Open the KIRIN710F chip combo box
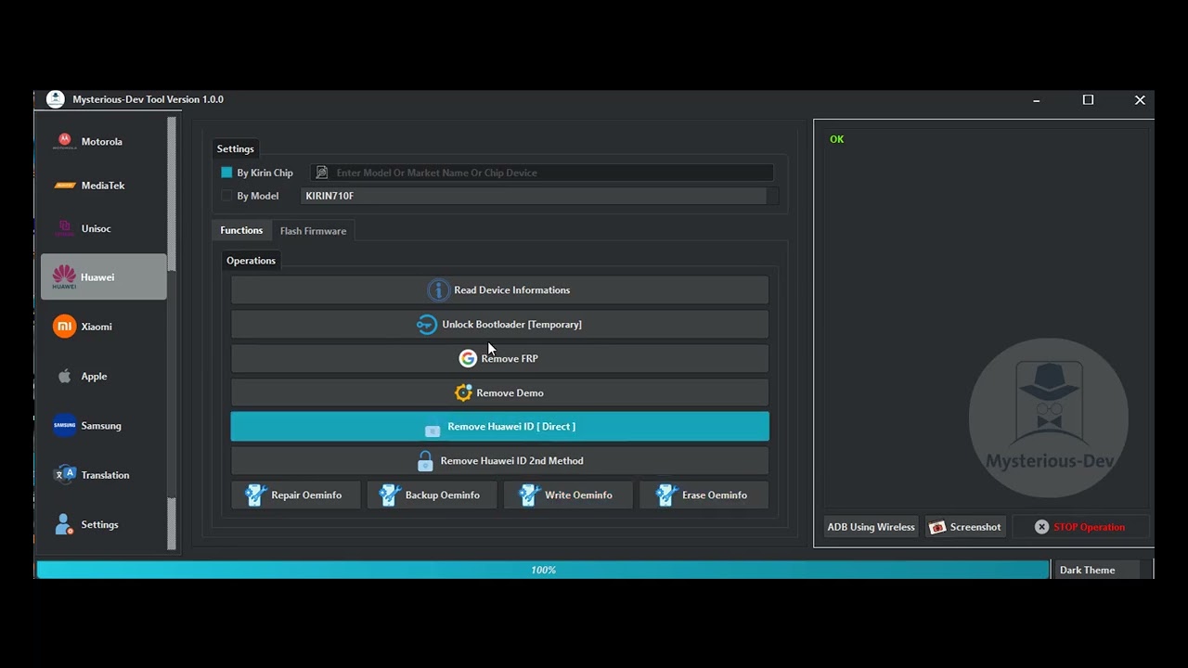1188x668 pixels. [x=539, y=196]
